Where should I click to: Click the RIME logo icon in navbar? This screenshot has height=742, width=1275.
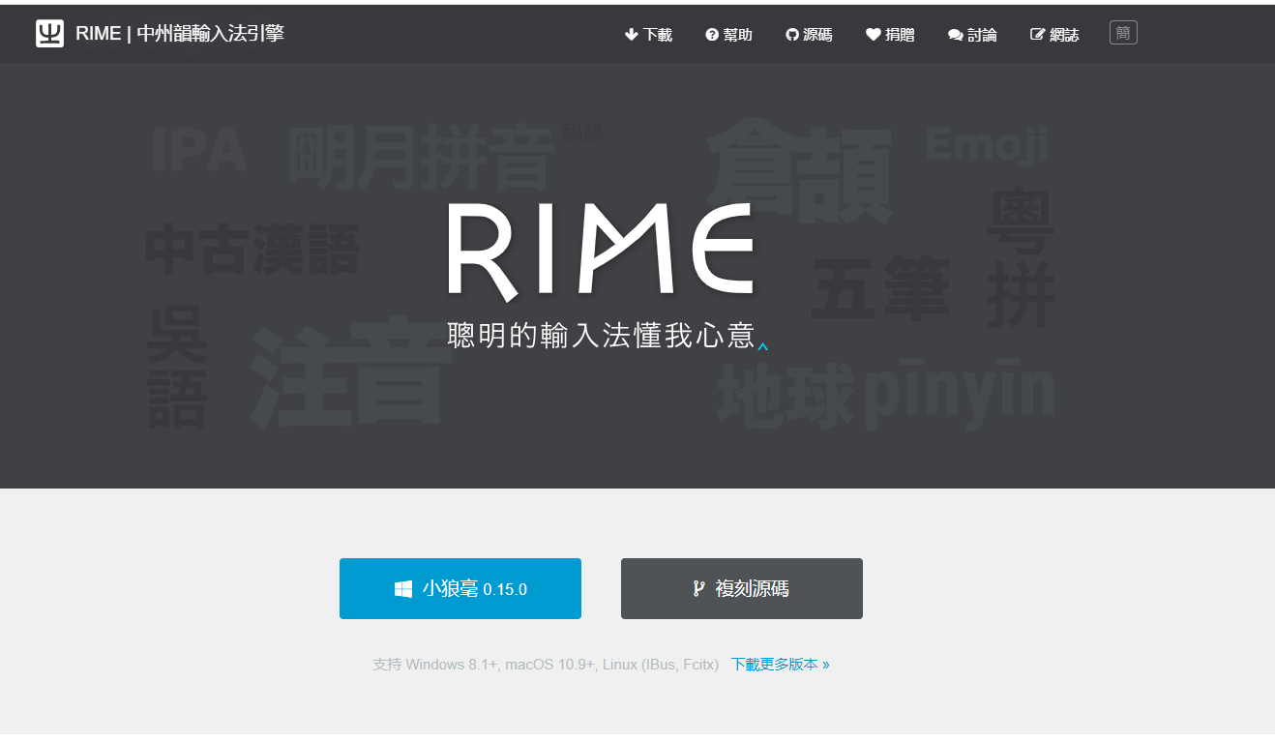(x=49, y=34)
